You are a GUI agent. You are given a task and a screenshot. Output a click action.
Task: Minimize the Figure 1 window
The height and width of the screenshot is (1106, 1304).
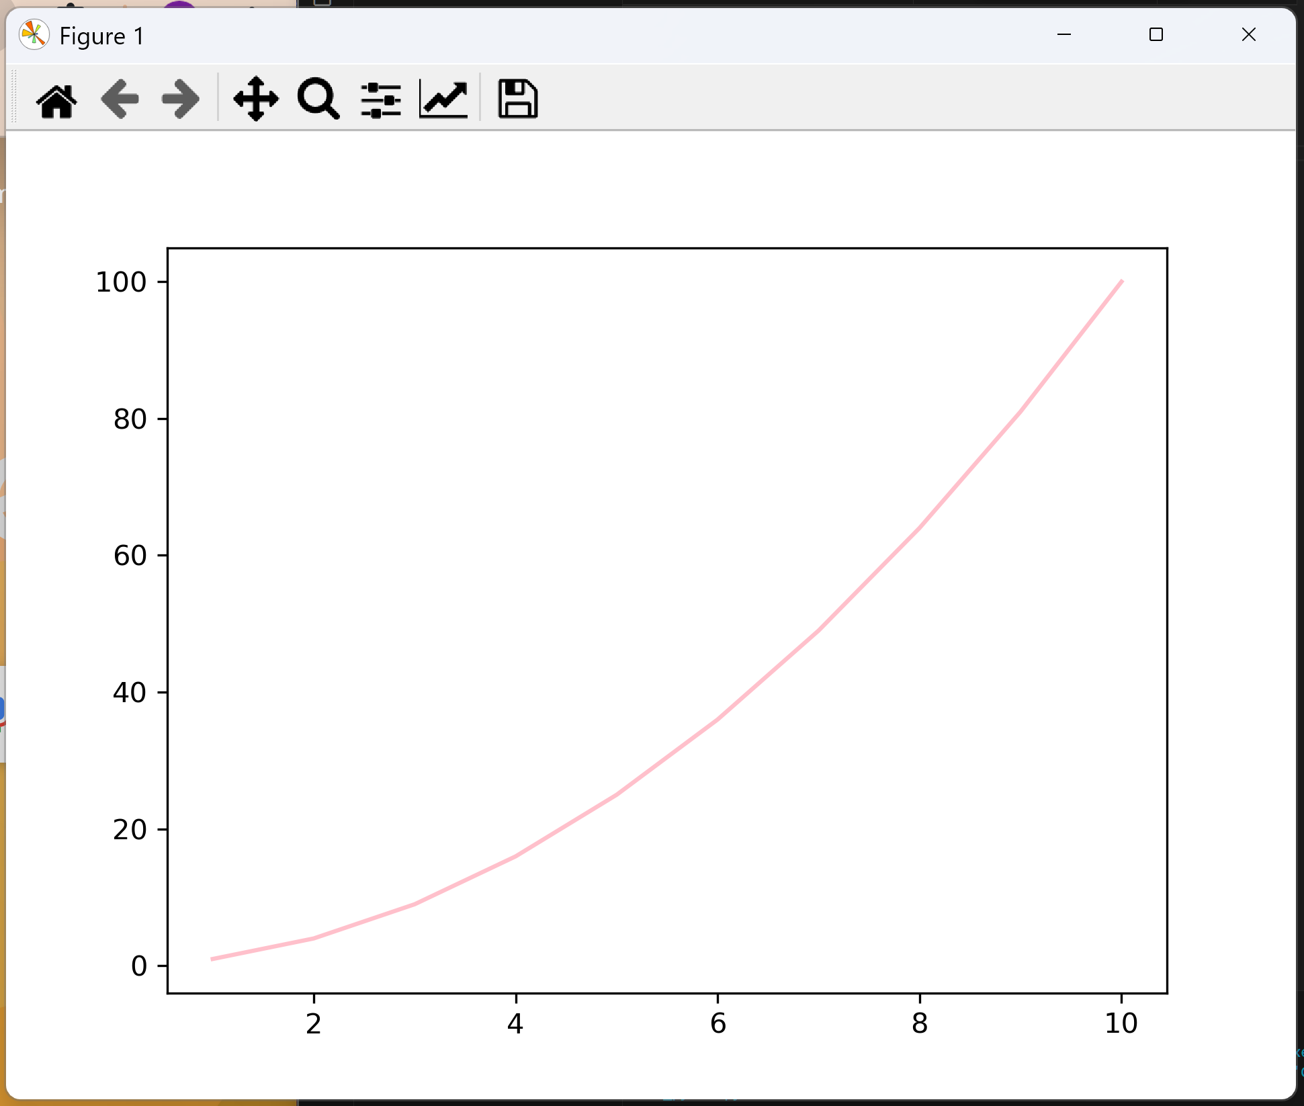pyautogui.click(x=1063, y=34)
